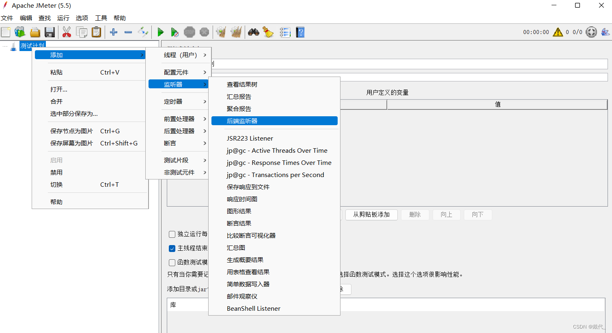
Task: Expand the 添加 submenu
Action: pos(90,55)
